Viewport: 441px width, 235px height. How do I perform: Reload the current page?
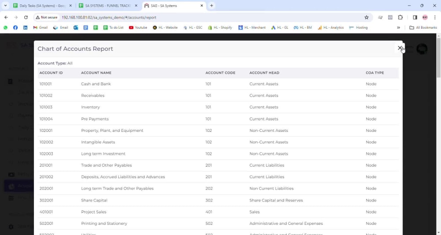point(26,18)
